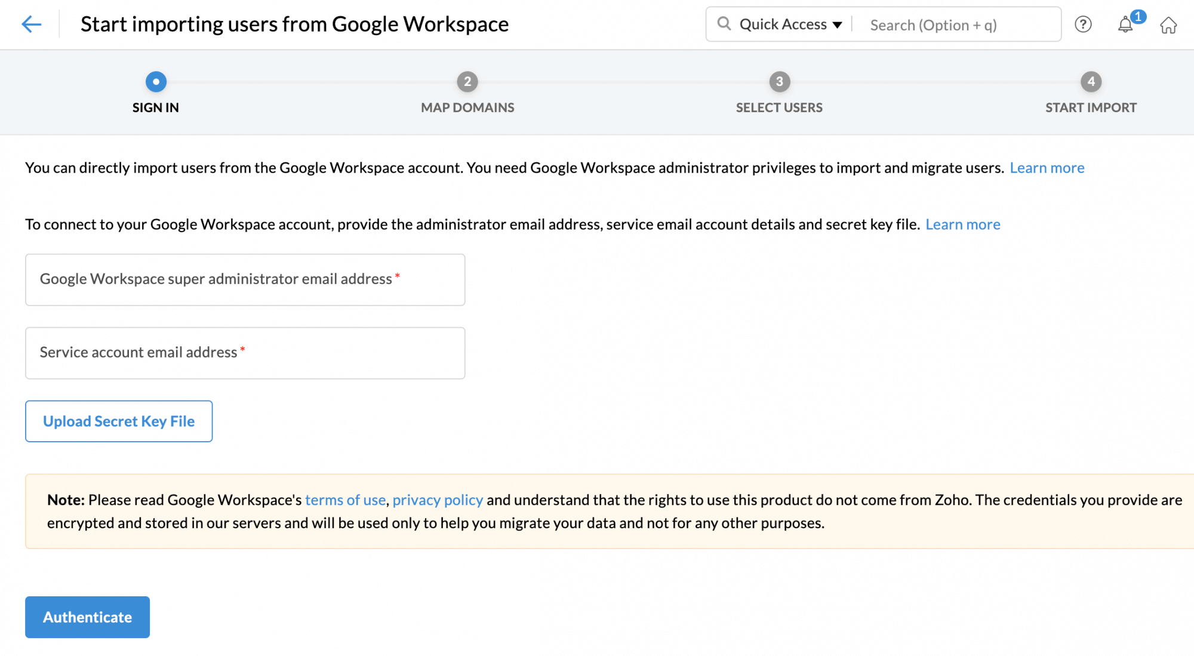The image size is (1194, 656).
Task: Click the notifications bell icon
Action: pos(1125,24)
